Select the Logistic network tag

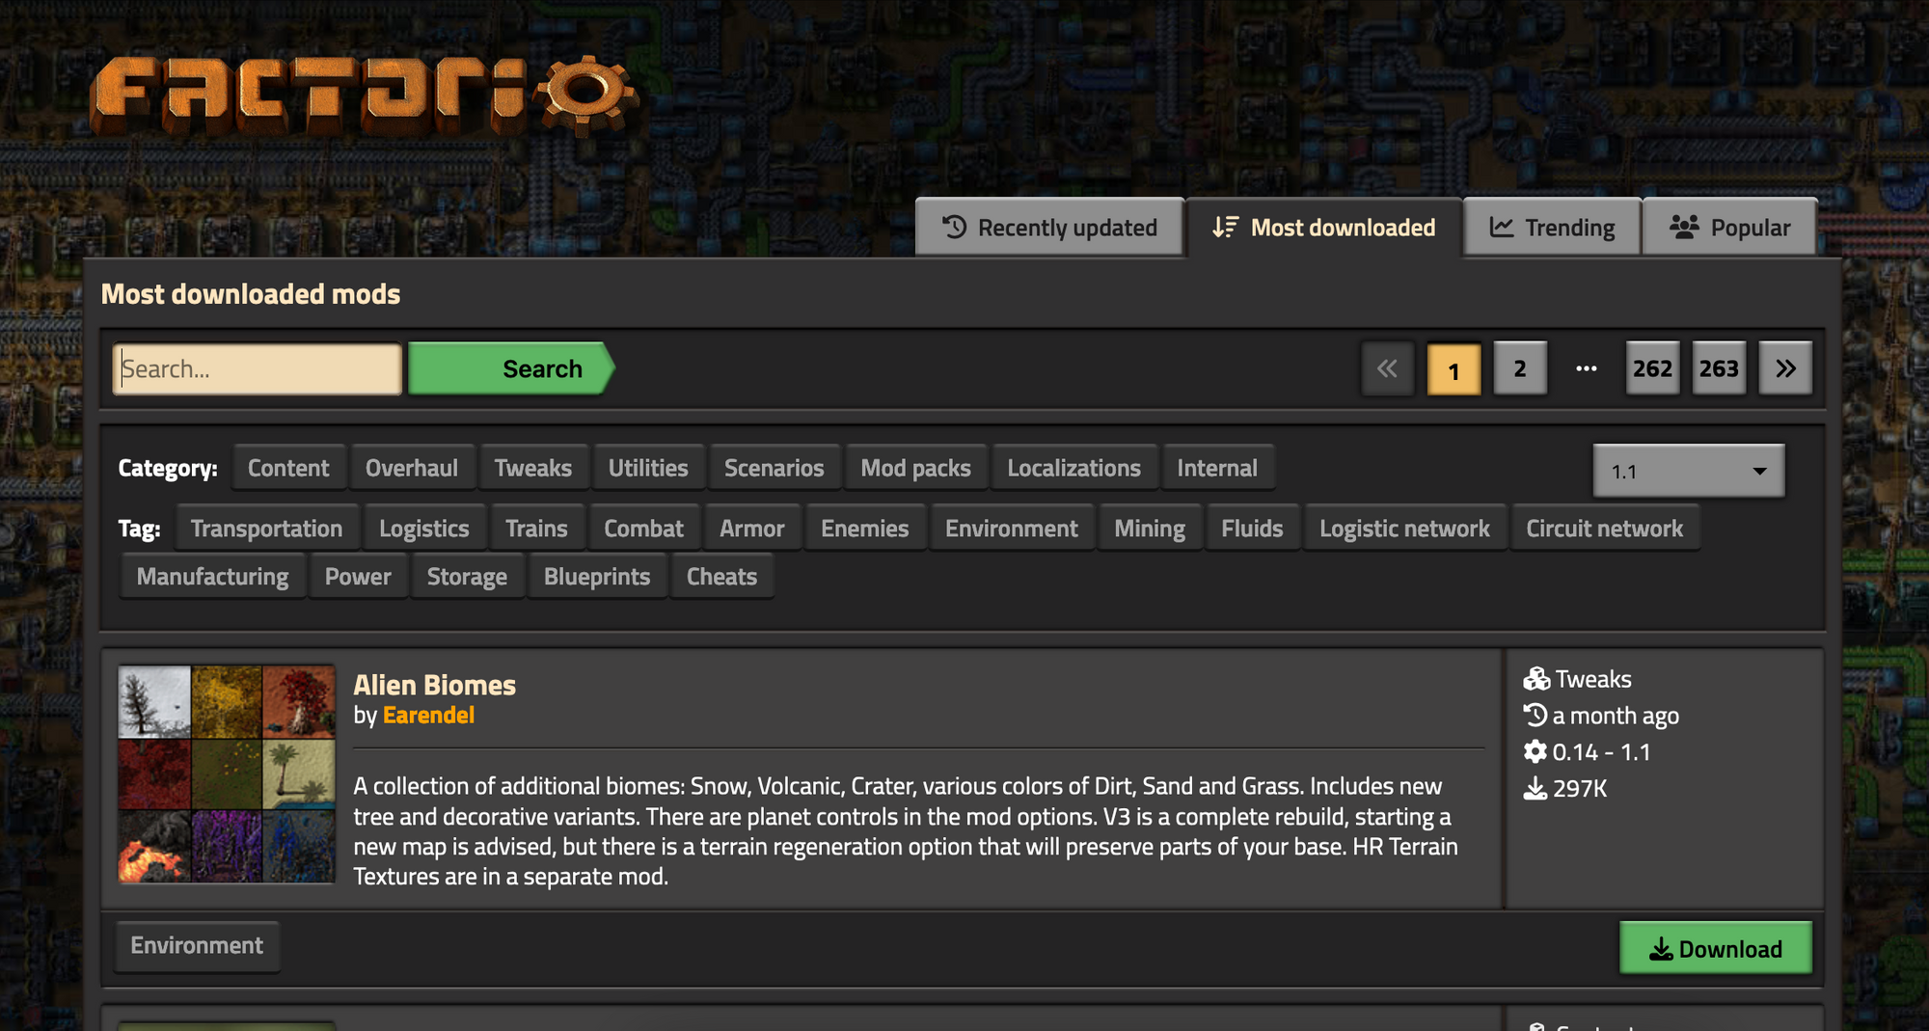tap(1404, 529)
